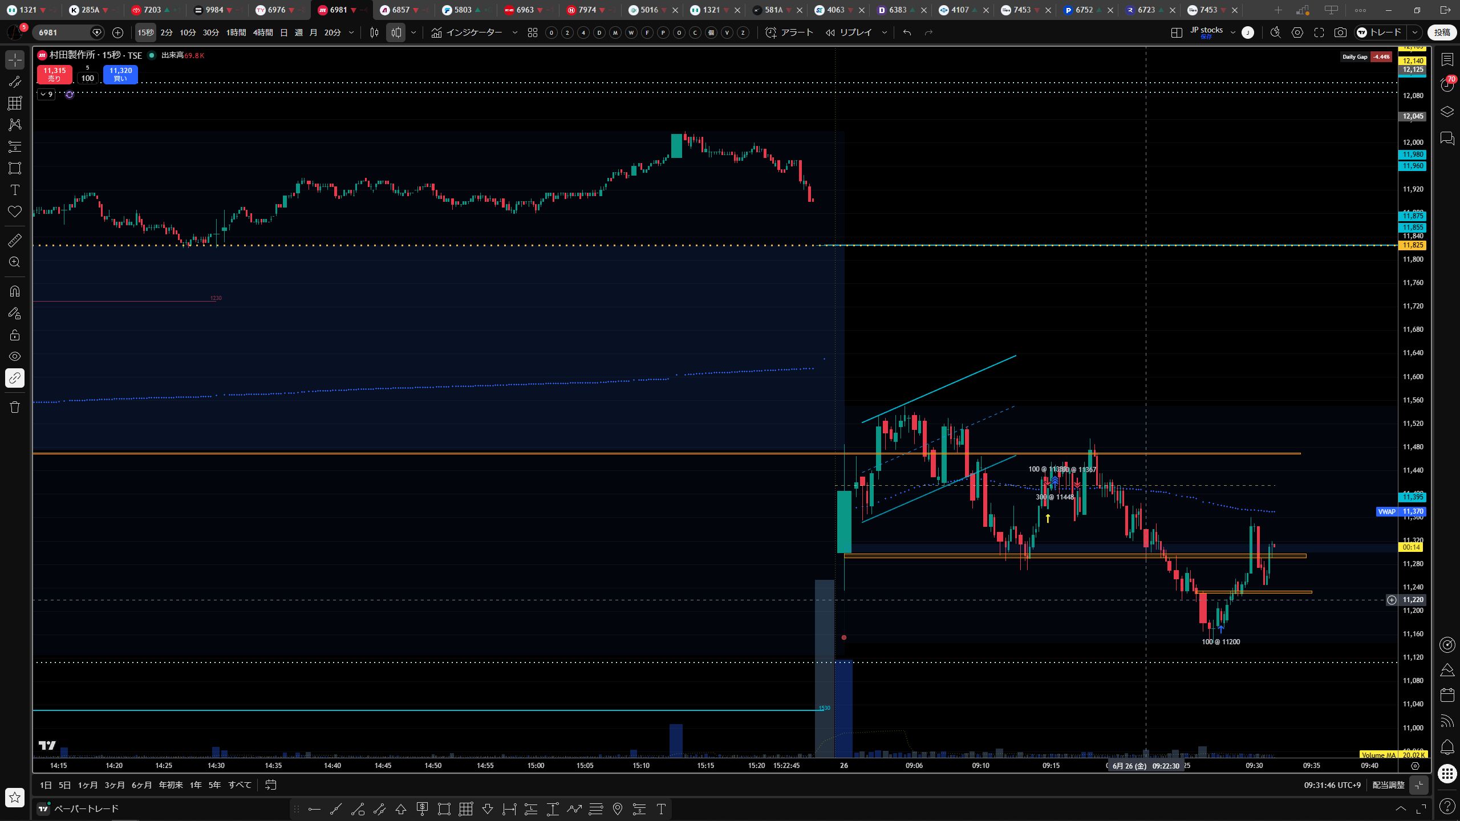Toggle the magnet snap mode

tap(15, 291)
